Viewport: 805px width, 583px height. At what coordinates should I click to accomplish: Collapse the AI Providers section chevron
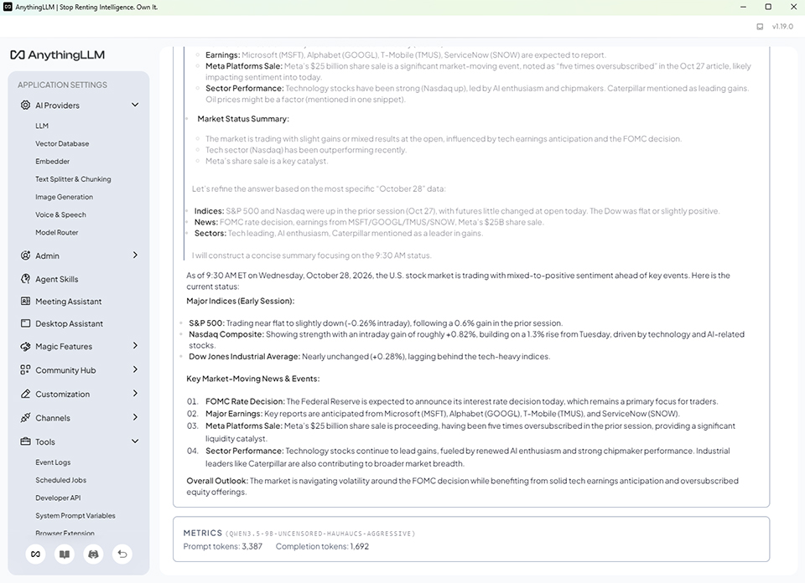click(x=135, y=105)
